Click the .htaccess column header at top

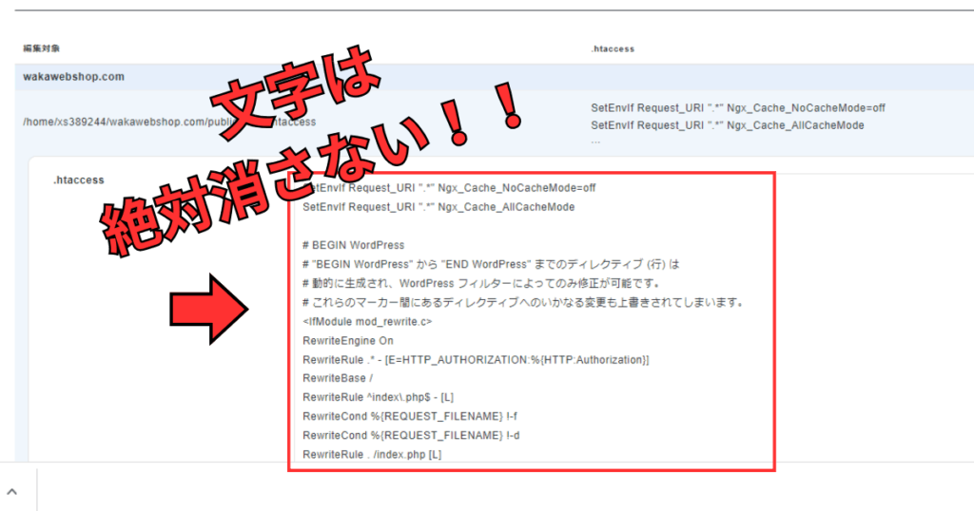point(612,48)
